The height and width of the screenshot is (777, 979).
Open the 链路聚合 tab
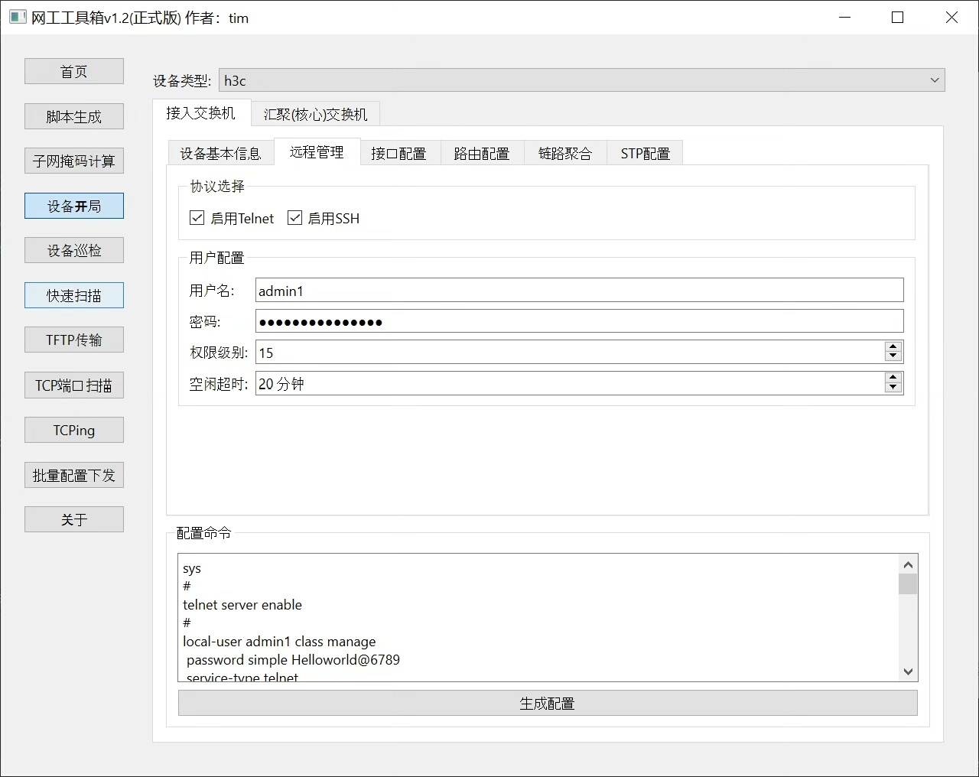pos(565,154)
